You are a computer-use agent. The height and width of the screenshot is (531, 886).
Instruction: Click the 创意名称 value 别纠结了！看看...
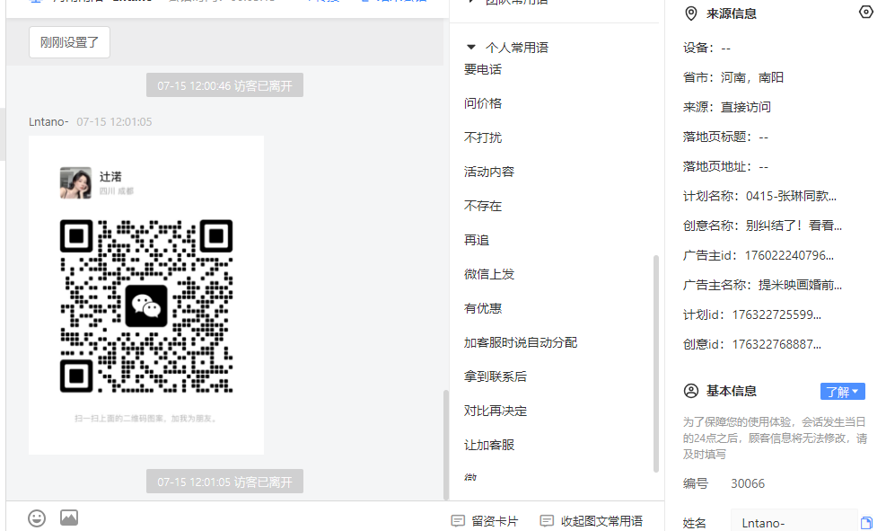(794, 226)
